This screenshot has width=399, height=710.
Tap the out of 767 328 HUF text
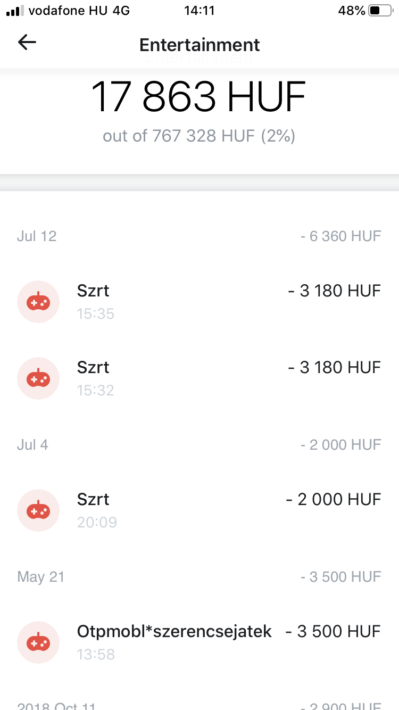click(198, 136)
